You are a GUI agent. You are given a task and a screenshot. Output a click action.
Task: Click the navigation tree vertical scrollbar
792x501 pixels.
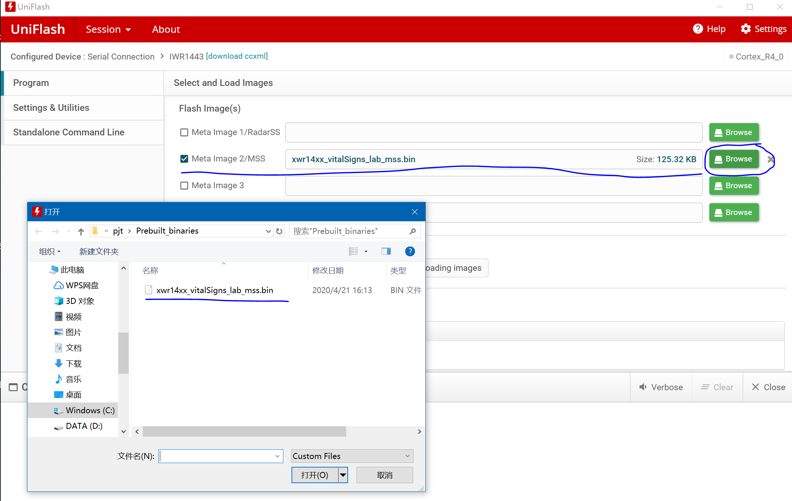[123, 353]
